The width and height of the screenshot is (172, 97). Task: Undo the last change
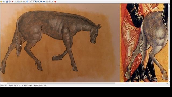pos(24,2)
